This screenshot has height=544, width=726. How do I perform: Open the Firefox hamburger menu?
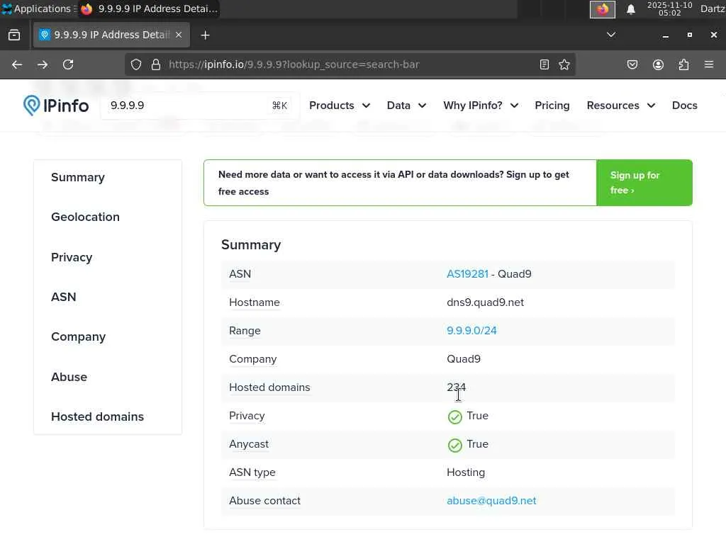[709, 64]
